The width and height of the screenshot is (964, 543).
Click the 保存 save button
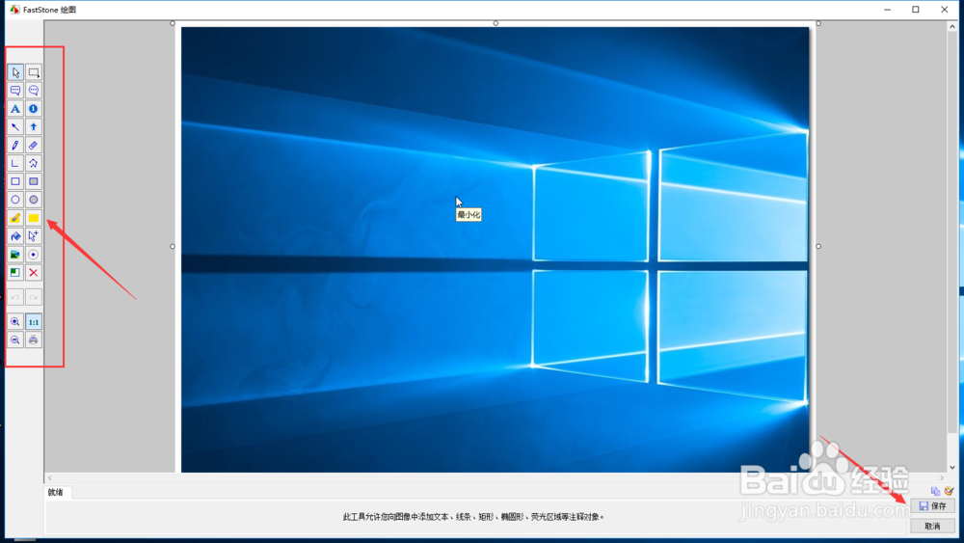pyautogui.click(x=932, y=505)
